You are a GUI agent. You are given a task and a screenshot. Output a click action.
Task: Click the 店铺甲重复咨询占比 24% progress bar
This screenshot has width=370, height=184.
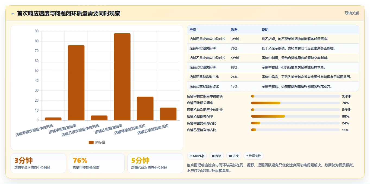pos(295,123)
